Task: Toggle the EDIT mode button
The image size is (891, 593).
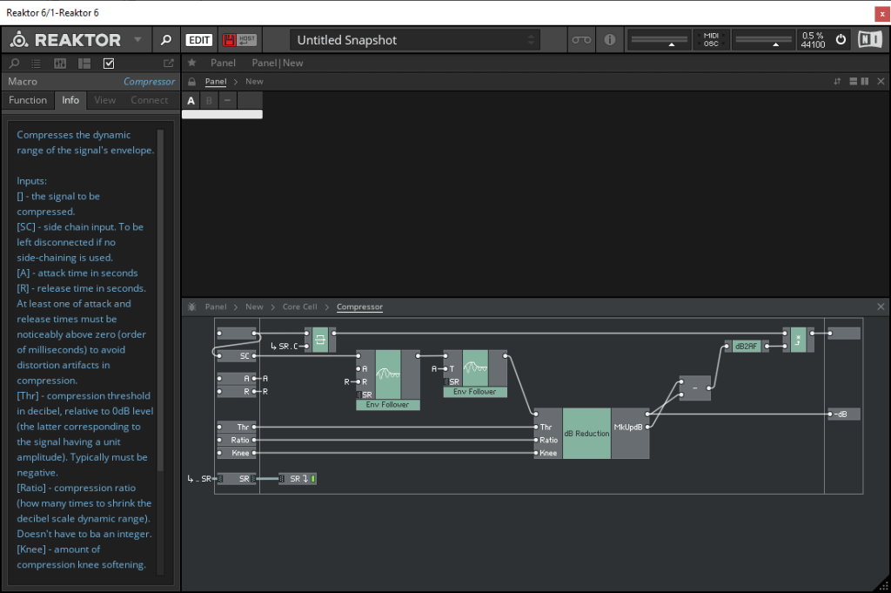Action: coord(199,40)
